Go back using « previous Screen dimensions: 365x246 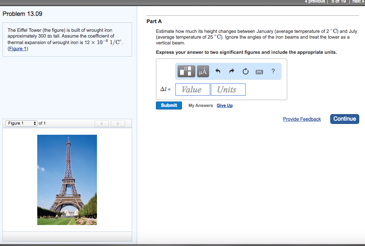(x=314, y=1)
